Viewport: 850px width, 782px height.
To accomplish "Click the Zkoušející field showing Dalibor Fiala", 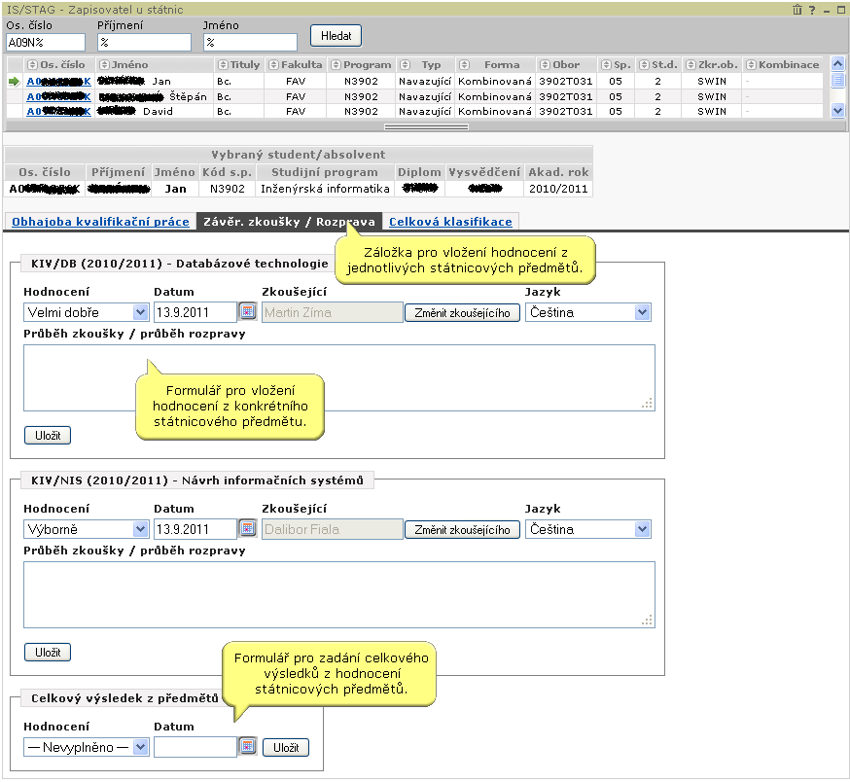I will [x=333, y=529].
